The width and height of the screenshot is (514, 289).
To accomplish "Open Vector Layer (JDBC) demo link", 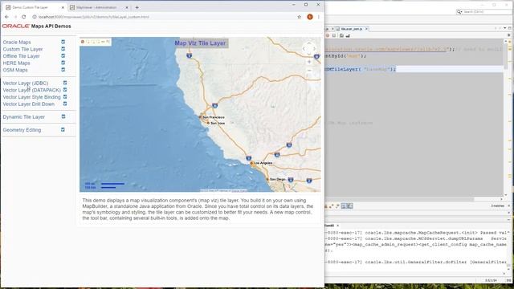I will point(26,83).
